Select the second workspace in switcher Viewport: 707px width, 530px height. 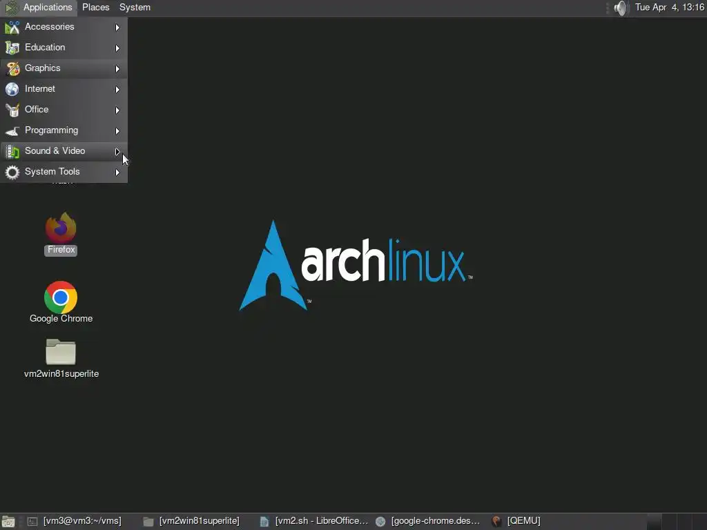(x=669, y=522)
